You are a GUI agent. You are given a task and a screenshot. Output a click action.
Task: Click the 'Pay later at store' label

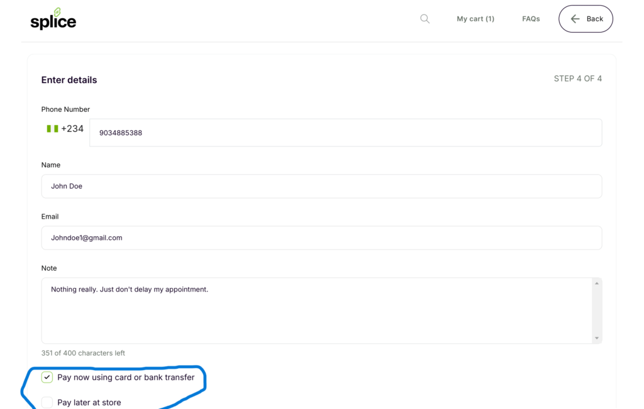point(89,402)
